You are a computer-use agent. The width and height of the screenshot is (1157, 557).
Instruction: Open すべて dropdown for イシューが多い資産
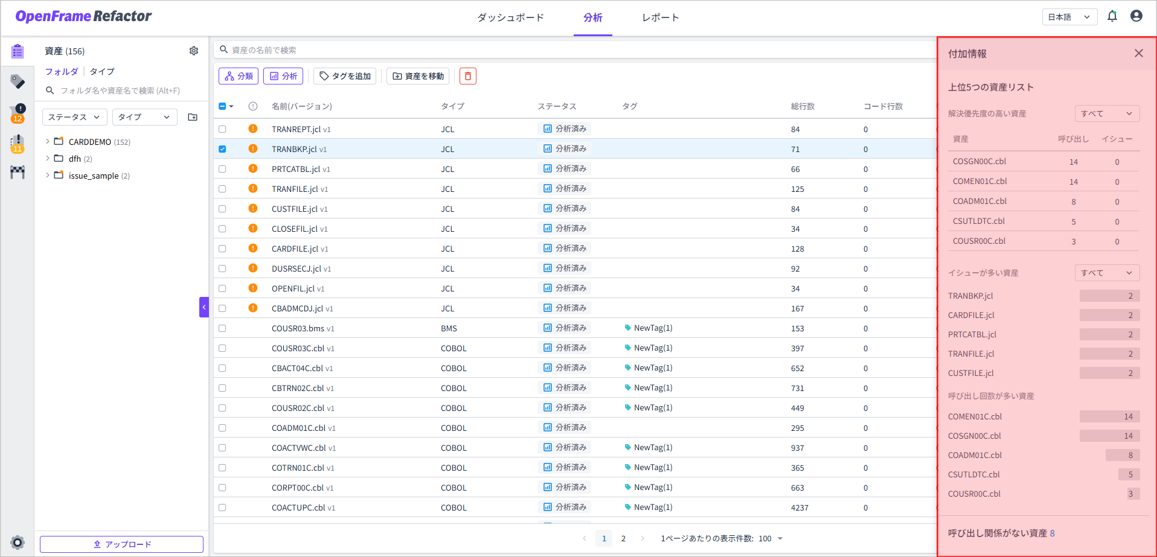(1107, 273)
